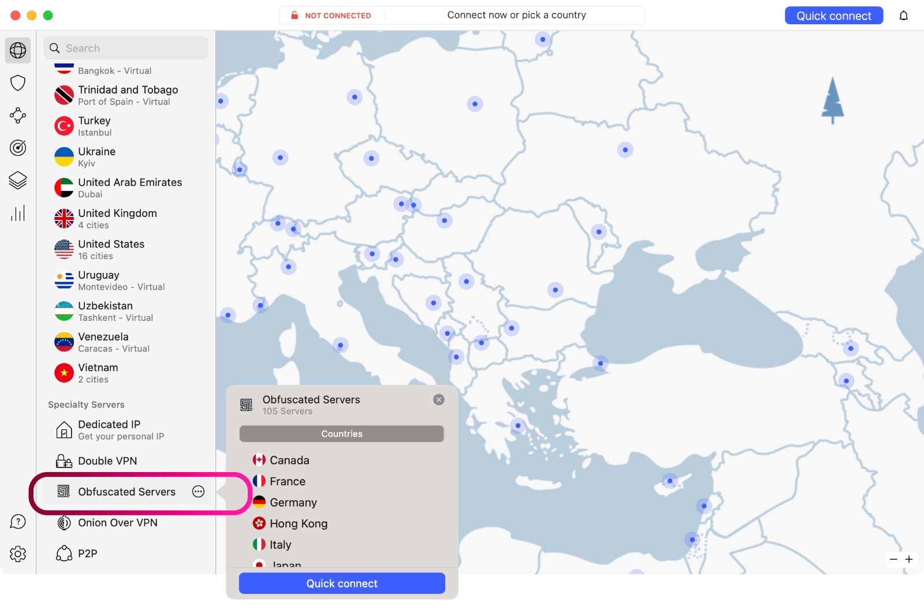The width and height of the screenshot is (924, 610).
Task: Select United Kingdom 4 cities entry
Action: (x=126, y=219)
